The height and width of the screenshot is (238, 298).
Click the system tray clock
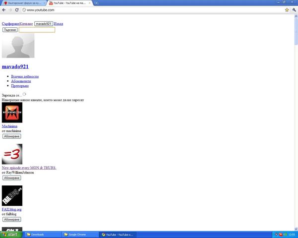click(x=292, y=235)
